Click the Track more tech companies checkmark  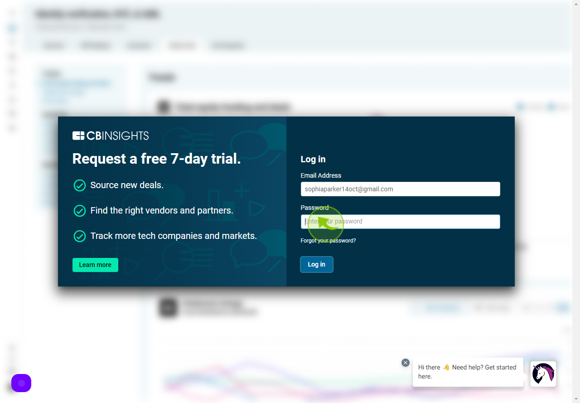tap(80, 236)
